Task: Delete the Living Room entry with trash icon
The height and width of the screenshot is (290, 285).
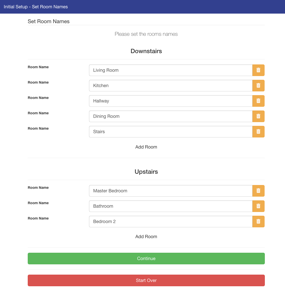Action: [x=258, y=70]
